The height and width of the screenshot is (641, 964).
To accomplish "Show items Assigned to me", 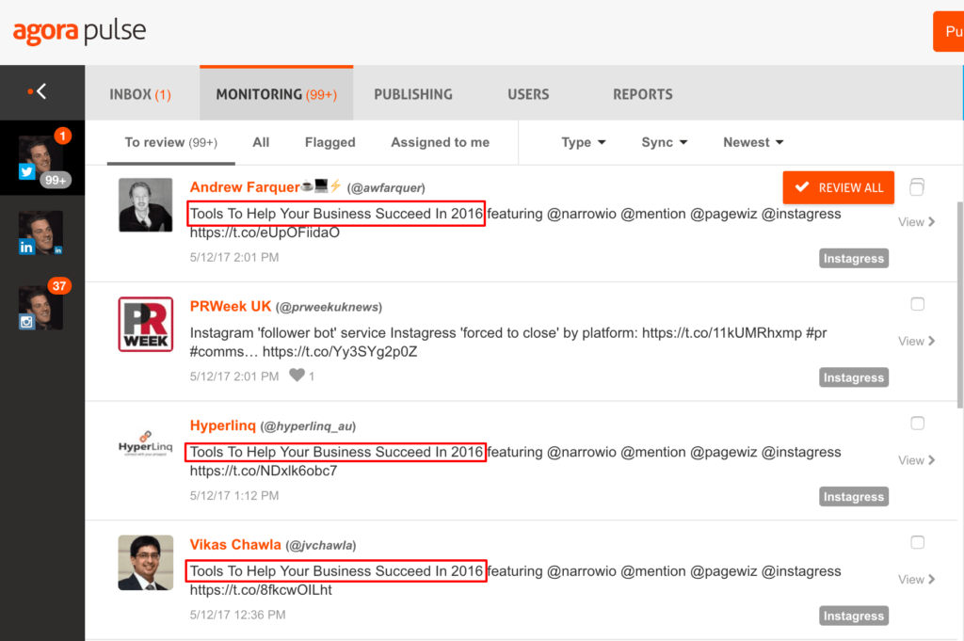I will (441, 142).
